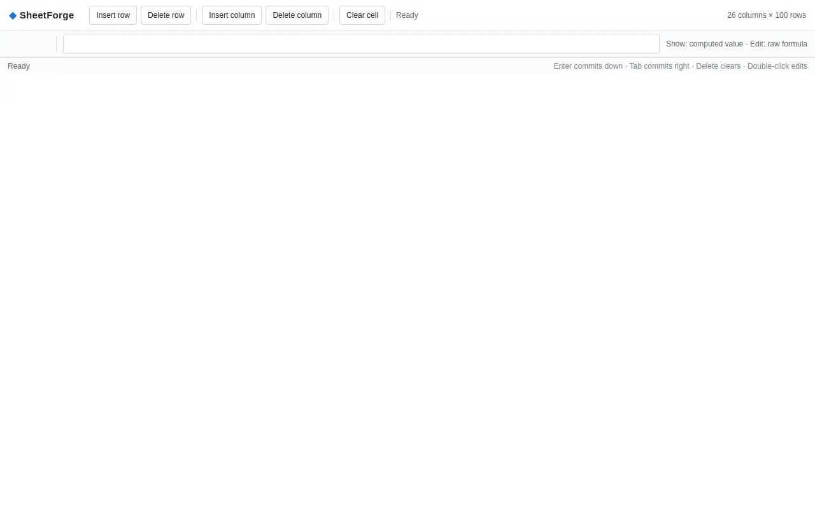Click the 'Show: computed value · Edit: raw formula' hint
Image resolution: width=815 pixels, height=509 pixels.
[737, 44]
